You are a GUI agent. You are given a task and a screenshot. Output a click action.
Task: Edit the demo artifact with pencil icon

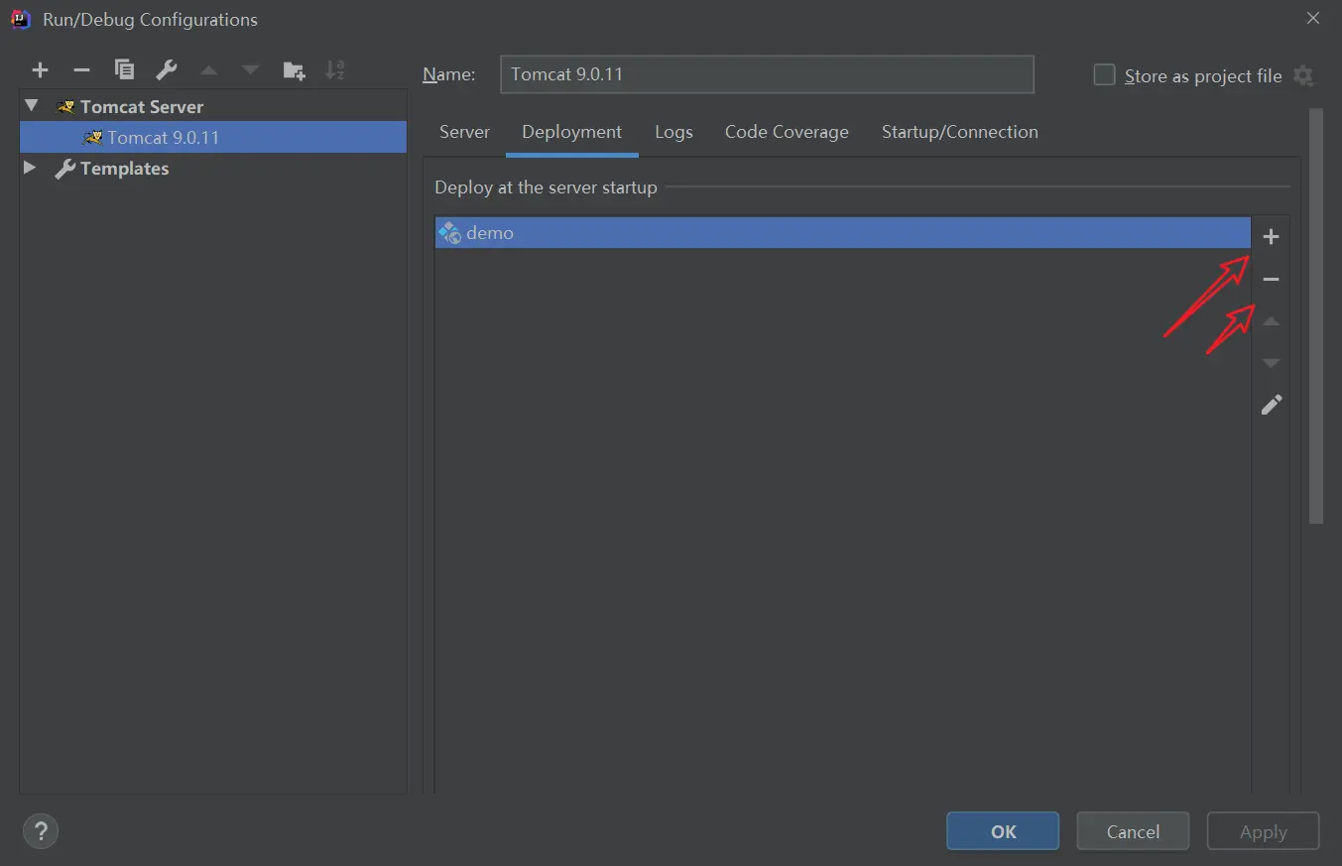pyautogui.click(x=1271, y=405)
